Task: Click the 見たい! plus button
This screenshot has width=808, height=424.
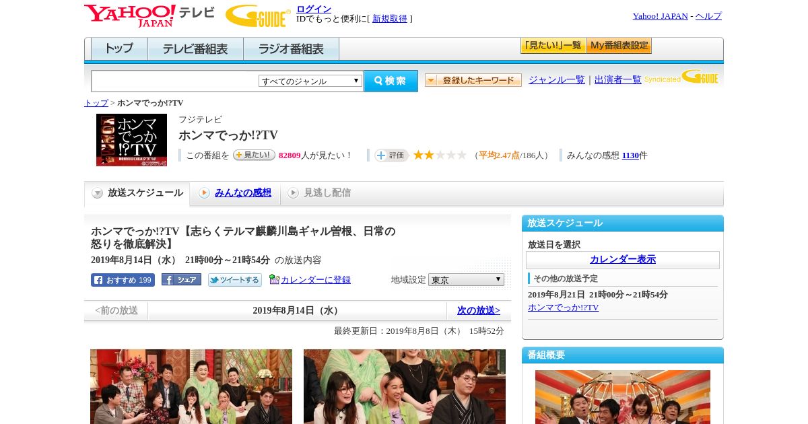Action: (x=254, y=155)
